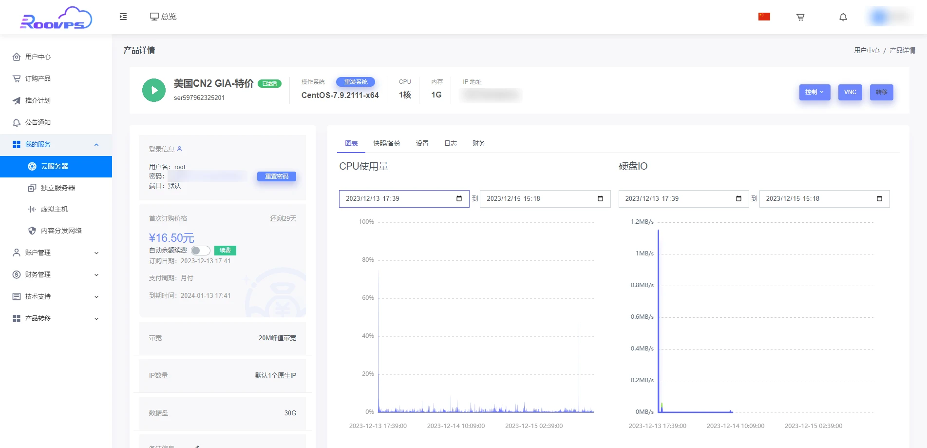Viewport: 927px width, 448px height.
Task: Open the notification bell icon
Action: pyautogui.click(x=843, y=17)
